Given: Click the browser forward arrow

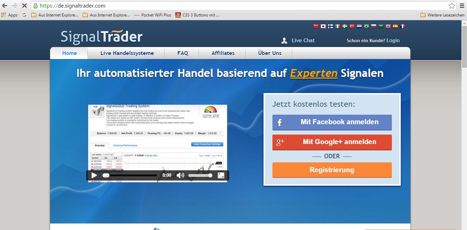Looking at the screenshot, I should click(x=14, y=5).
